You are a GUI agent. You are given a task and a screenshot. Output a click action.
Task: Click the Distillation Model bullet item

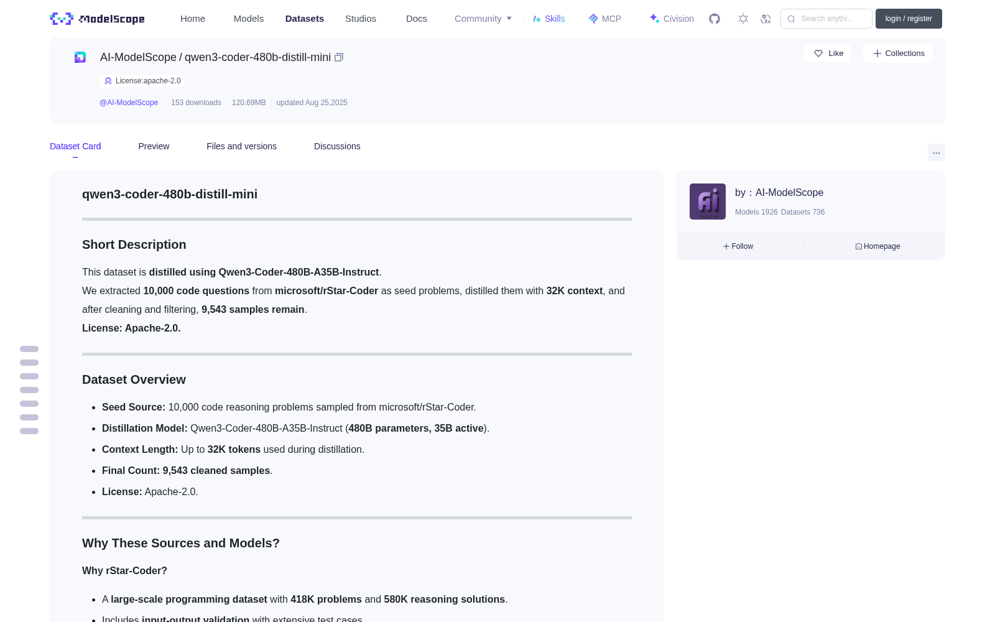pos(295,429)
